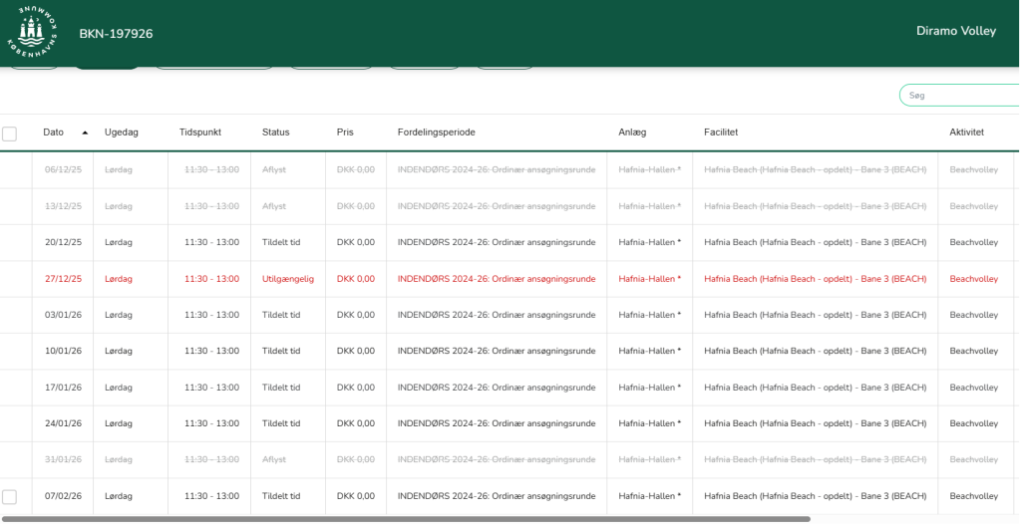Focus the Søg search field
The width and height of the screenshot is (1021, 530).
point(962,96)
